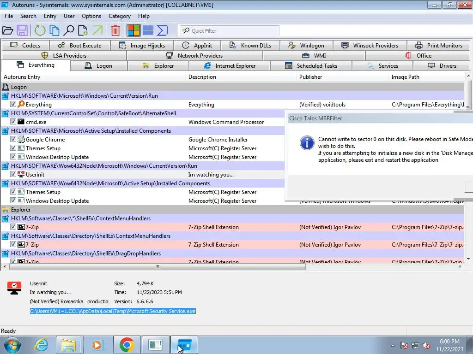Open Windows Media Player from taskbar
The height and width of the screenshot is (354, 473).
[x=97, y=345]
